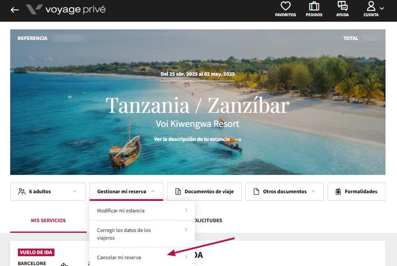Go back using the left arrow

(x=15, y=10)
